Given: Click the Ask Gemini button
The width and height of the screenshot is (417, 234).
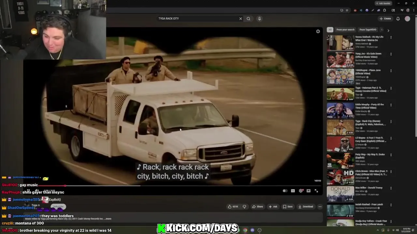Looking at the screenshot, I should point(383,3).
